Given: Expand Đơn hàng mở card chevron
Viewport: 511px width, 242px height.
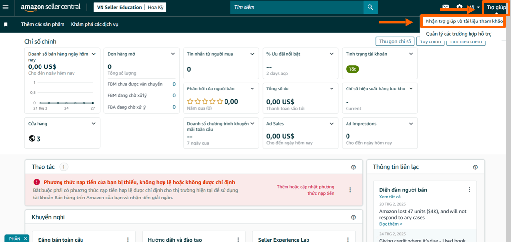Looking at the screenshot, I should pos(173,54).
